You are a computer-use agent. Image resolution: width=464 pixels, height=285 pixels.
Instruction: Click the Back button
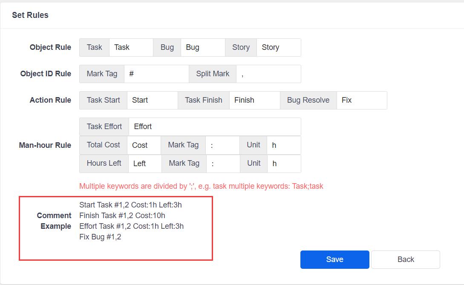pos(405,259)
